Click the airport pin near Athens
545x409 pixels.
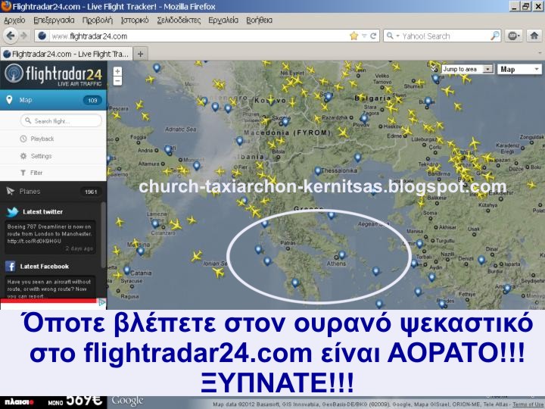[341, 255]
